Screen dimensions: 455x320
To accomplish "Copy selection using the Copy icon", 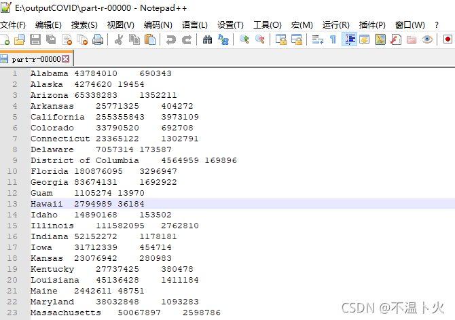I will (134, 40).
